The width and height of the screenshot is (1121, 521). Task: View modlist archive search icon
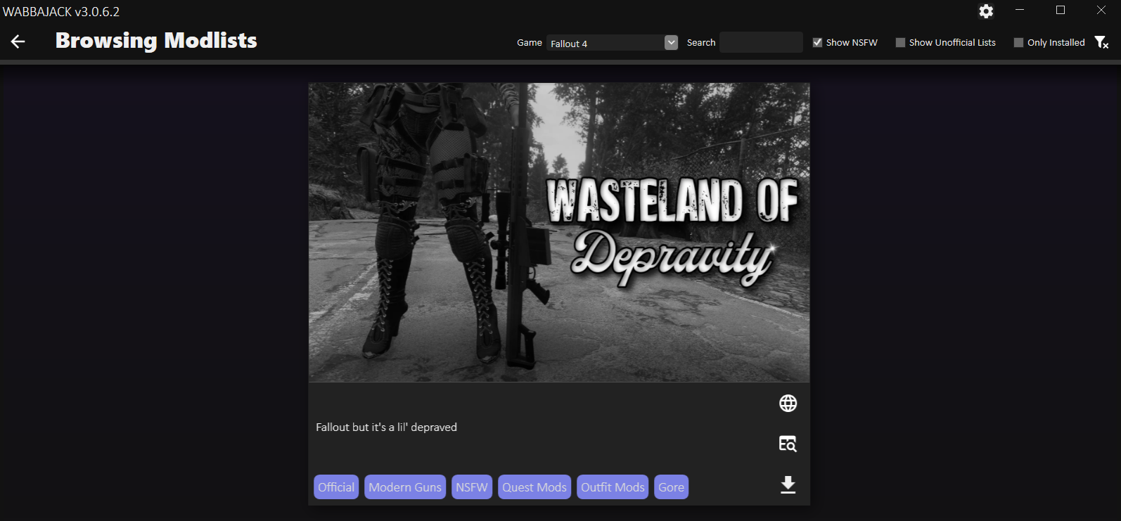pos(788,444)
